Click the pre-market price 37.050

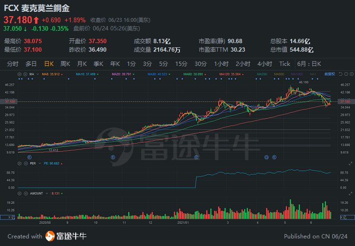(x=13, y=28)
